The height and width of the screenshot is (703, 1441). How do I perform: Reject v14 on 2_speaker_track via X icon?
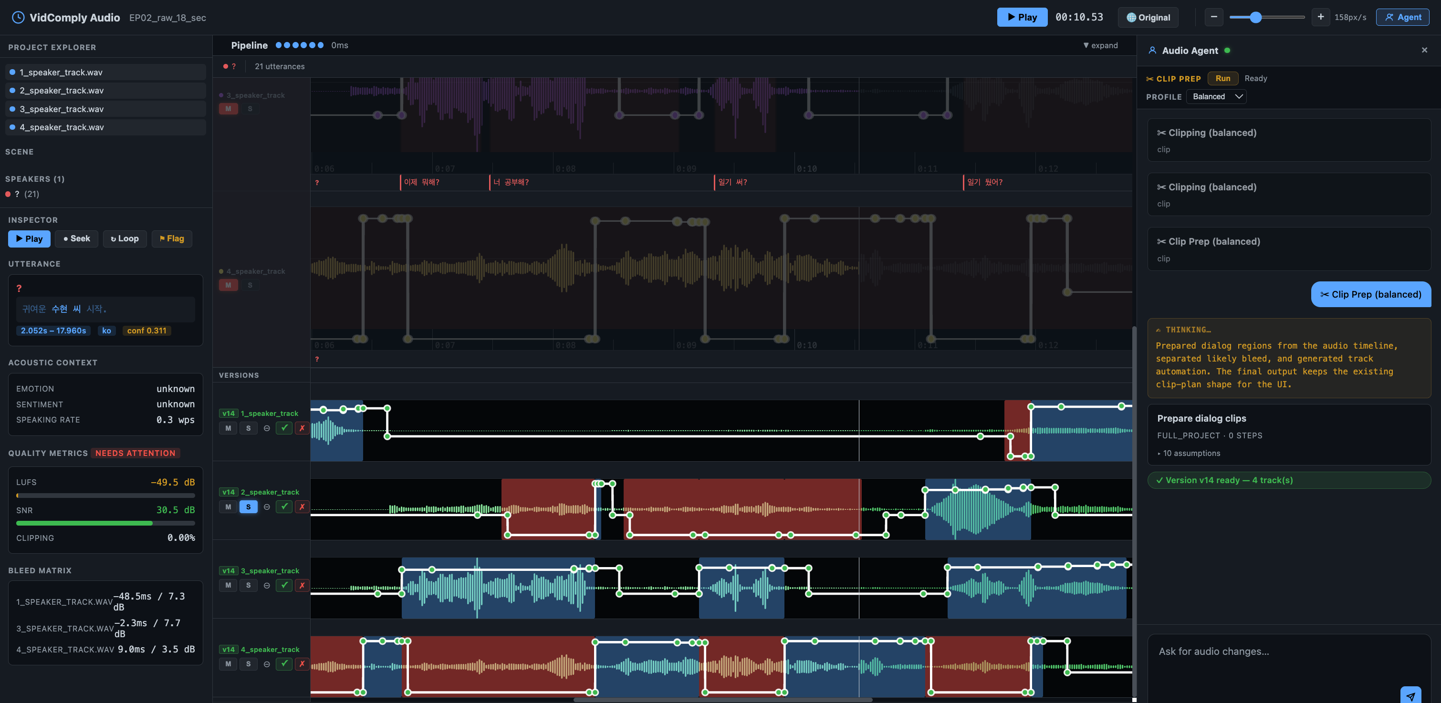click(x=302, y=507)
